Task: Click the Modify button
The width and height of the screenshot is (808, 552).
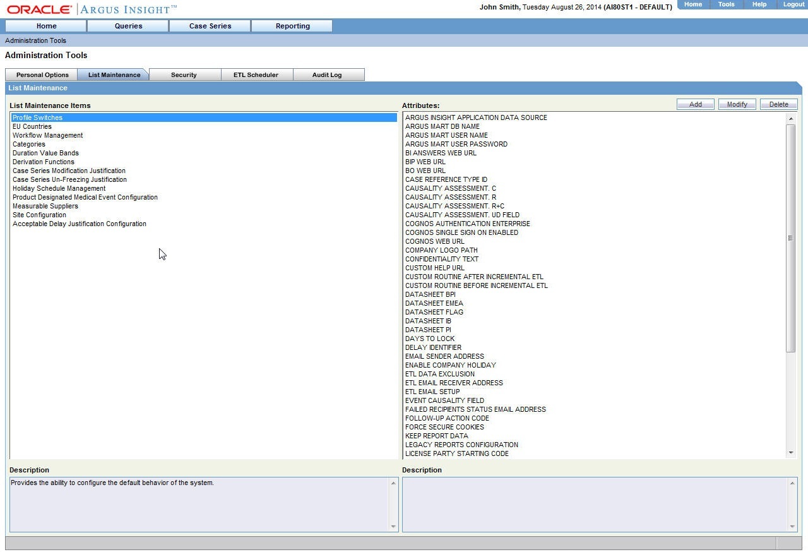Action: 737,104
